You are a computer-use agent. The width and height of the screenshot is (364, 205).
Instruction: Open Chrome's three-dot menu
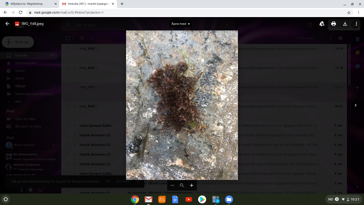(x=359, y=12)
